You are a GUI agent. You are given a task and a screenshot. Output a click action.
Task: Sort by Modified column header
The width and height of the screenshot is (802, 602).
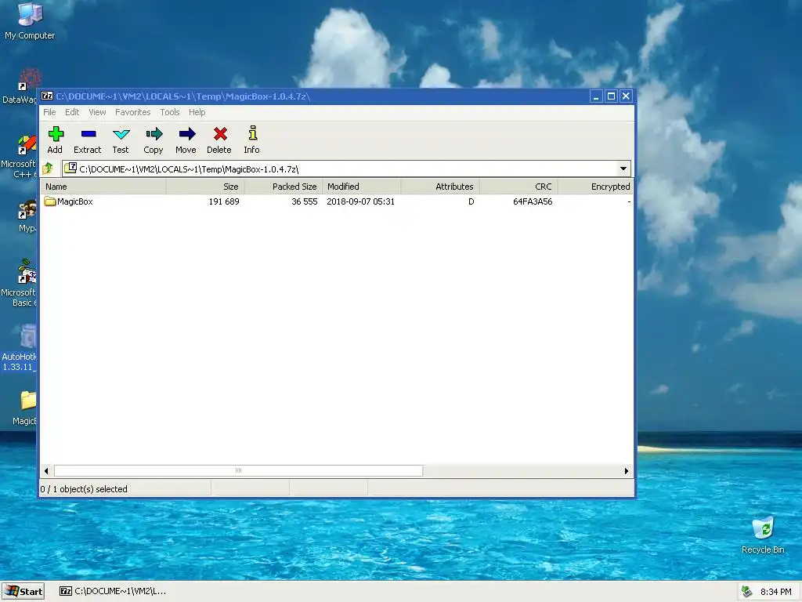[x=362, y=187]
